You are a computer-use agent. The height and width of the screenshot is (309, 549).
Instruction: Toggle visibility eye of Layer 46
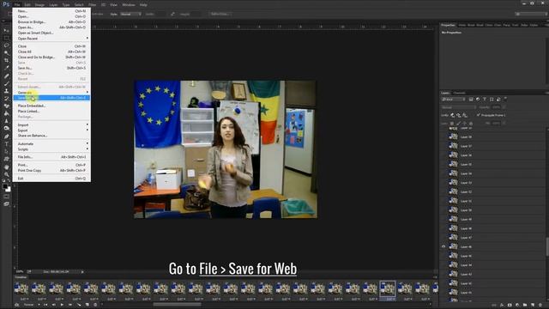click(443, 246)
